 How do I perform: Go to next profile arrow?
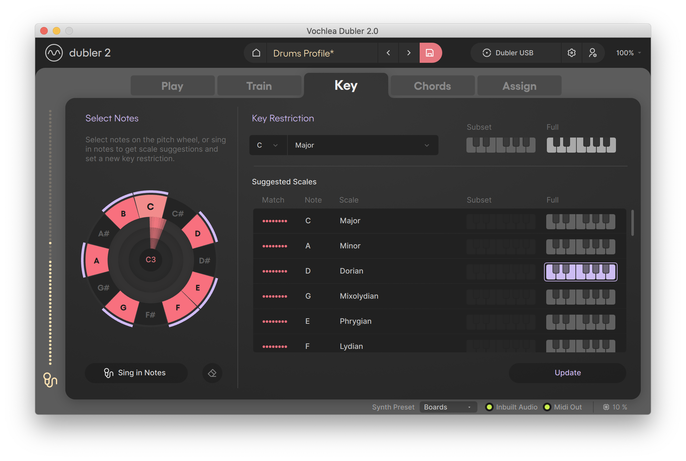tap(409, 53)
